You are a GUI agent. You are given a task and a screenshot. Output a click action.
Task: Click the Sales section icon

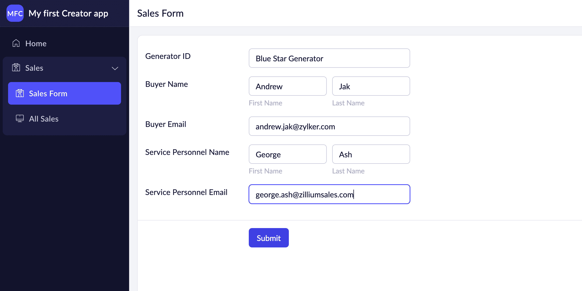pyautogui.click(x=16, y=68)
